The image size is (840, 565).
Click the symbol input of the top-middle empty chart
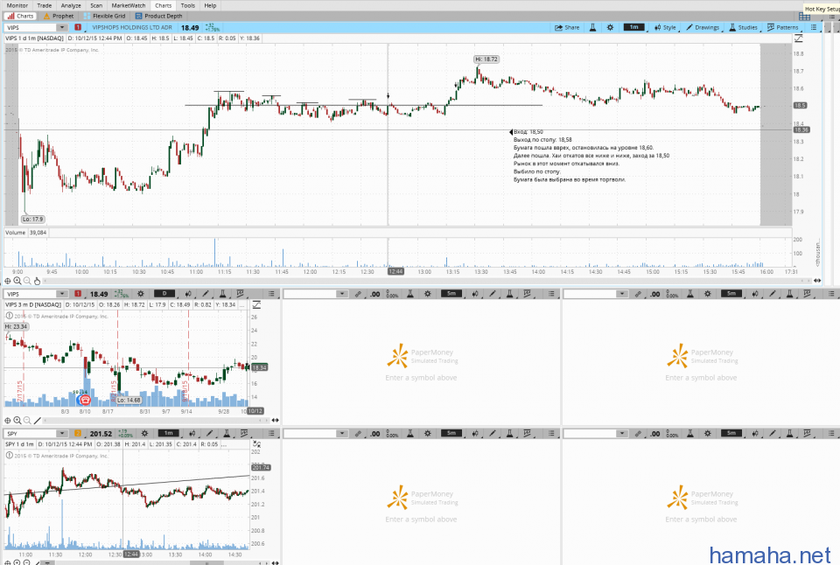click(x=311, y=294)
